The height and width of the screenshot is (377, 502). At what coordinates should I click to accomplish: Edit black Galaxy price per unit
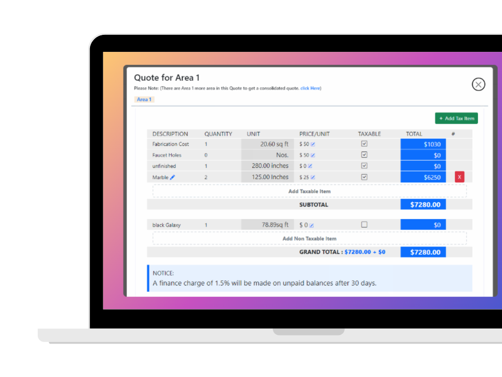[x=311, y=225]
